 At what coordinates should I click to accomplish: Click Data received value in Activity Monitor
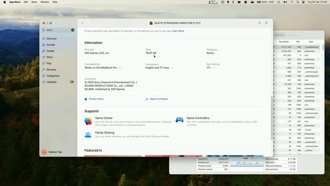[291, 159]
